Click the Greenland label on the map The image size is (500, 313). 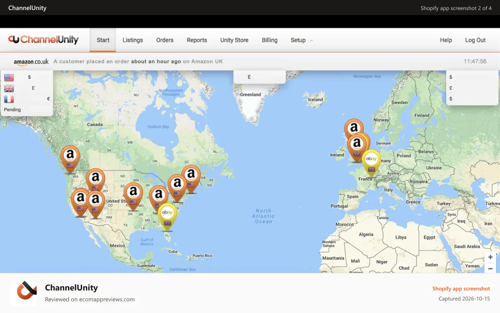click(x=250, y=95)
